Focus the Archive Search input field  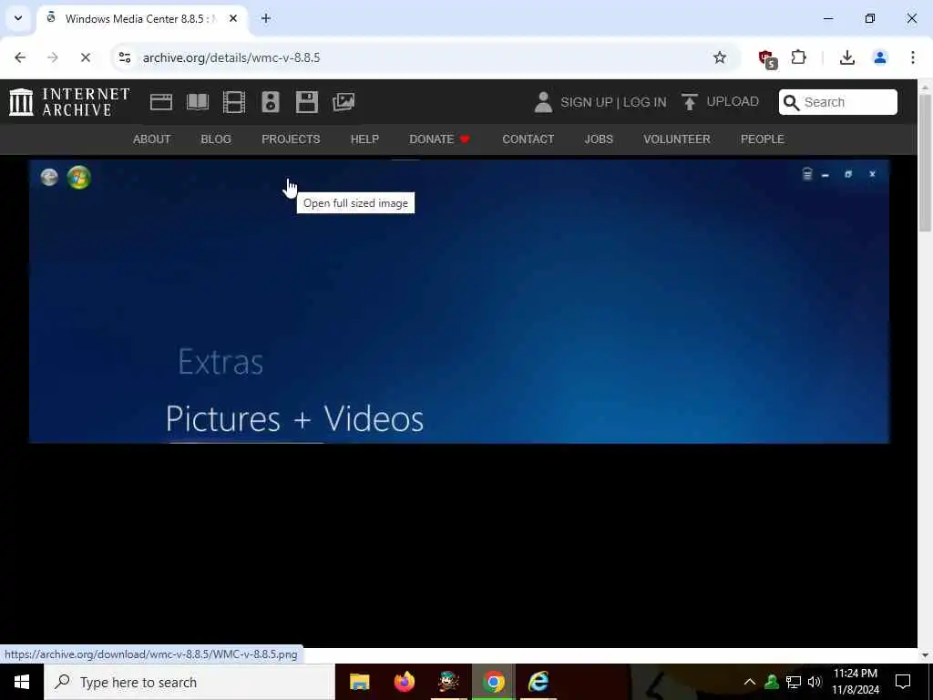tap(838, 102)
